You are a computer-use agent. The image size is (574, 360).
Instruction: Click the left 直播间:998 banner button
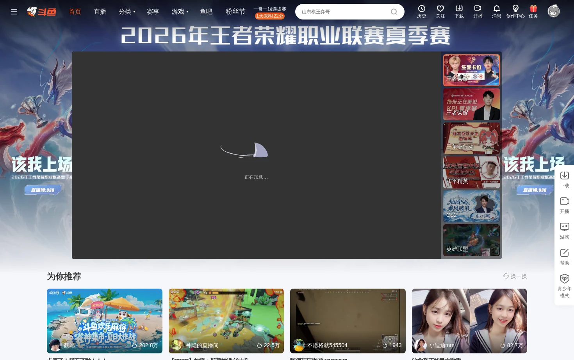(43, 190)
